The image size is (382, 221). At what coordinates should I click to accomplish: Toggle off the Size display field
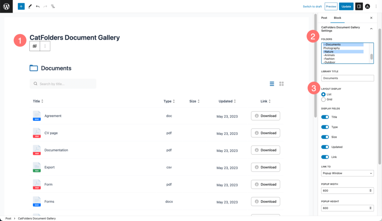click(325, 137)
